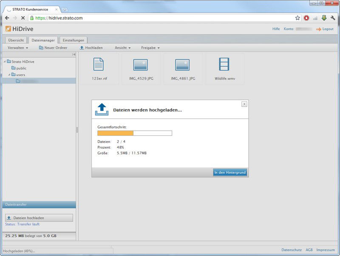Click the green padlock in address bar
The width and height of the screenshot is (340, 256).
31,18
